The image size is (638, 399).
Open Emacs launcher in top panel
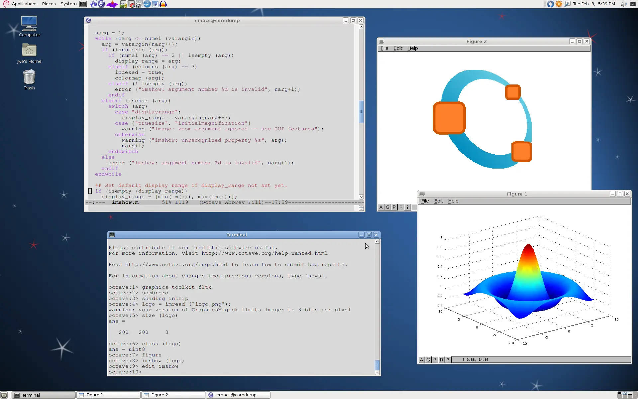pyautogui.click(x=101, y=4)
